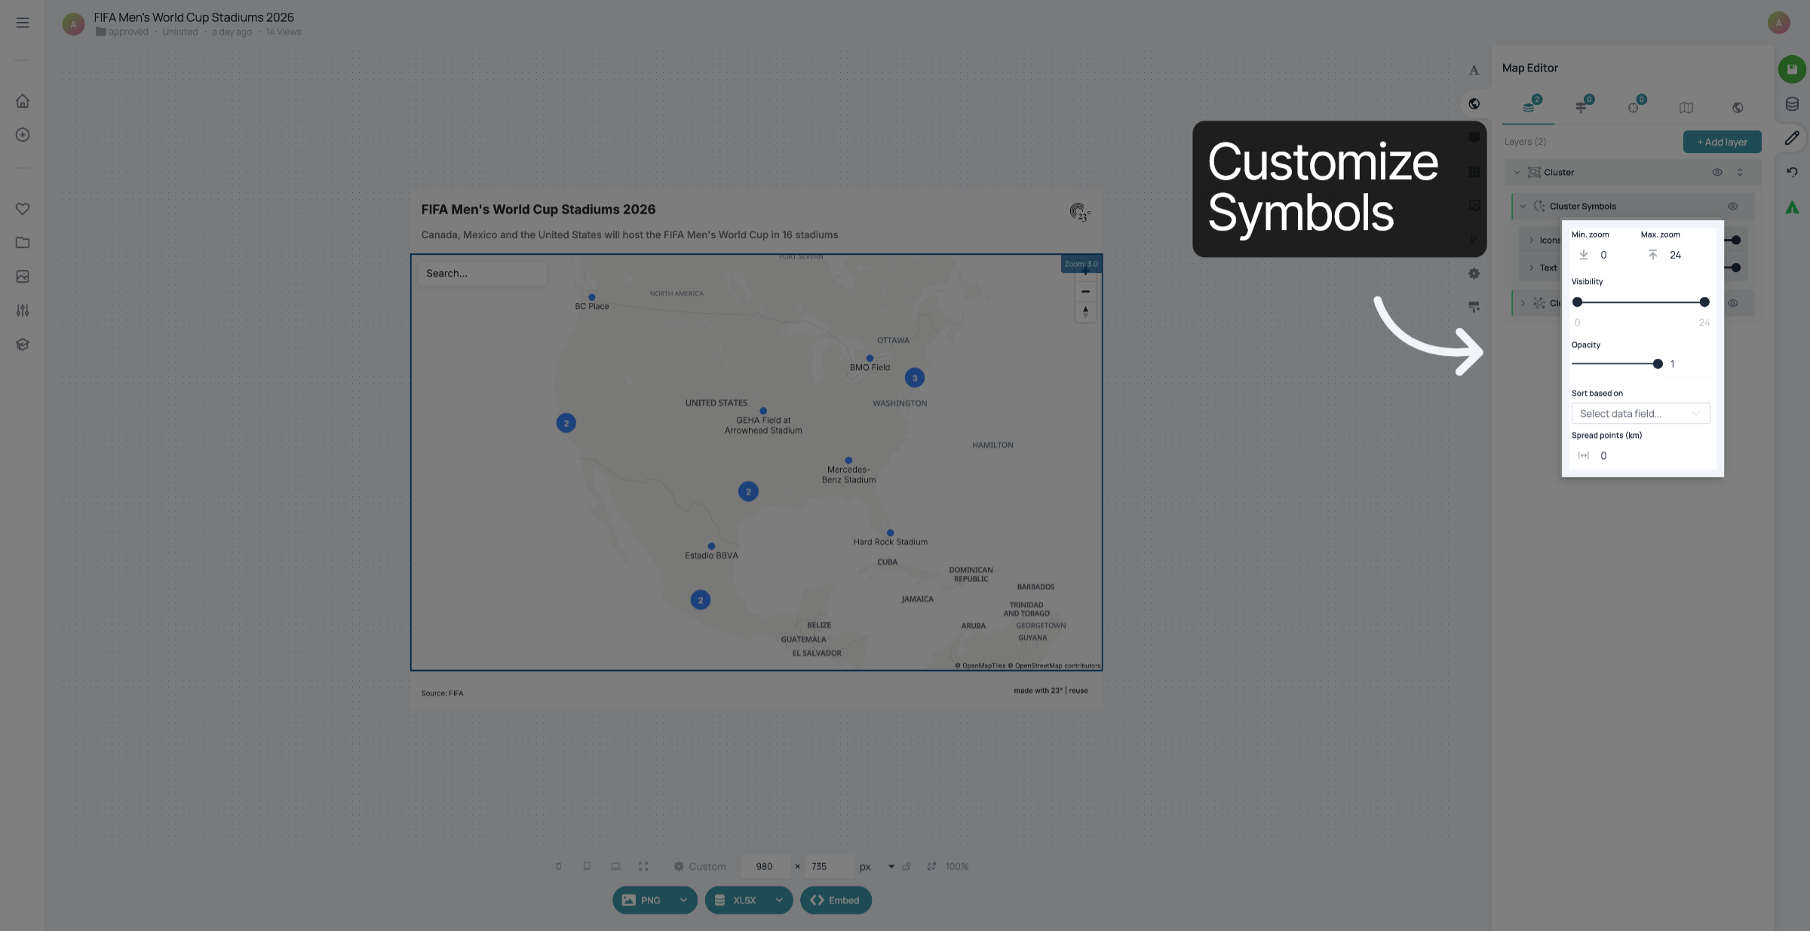Open the hamburger menu at top left
Viewport: 1810px width, 931px height.
pos(23,23)
